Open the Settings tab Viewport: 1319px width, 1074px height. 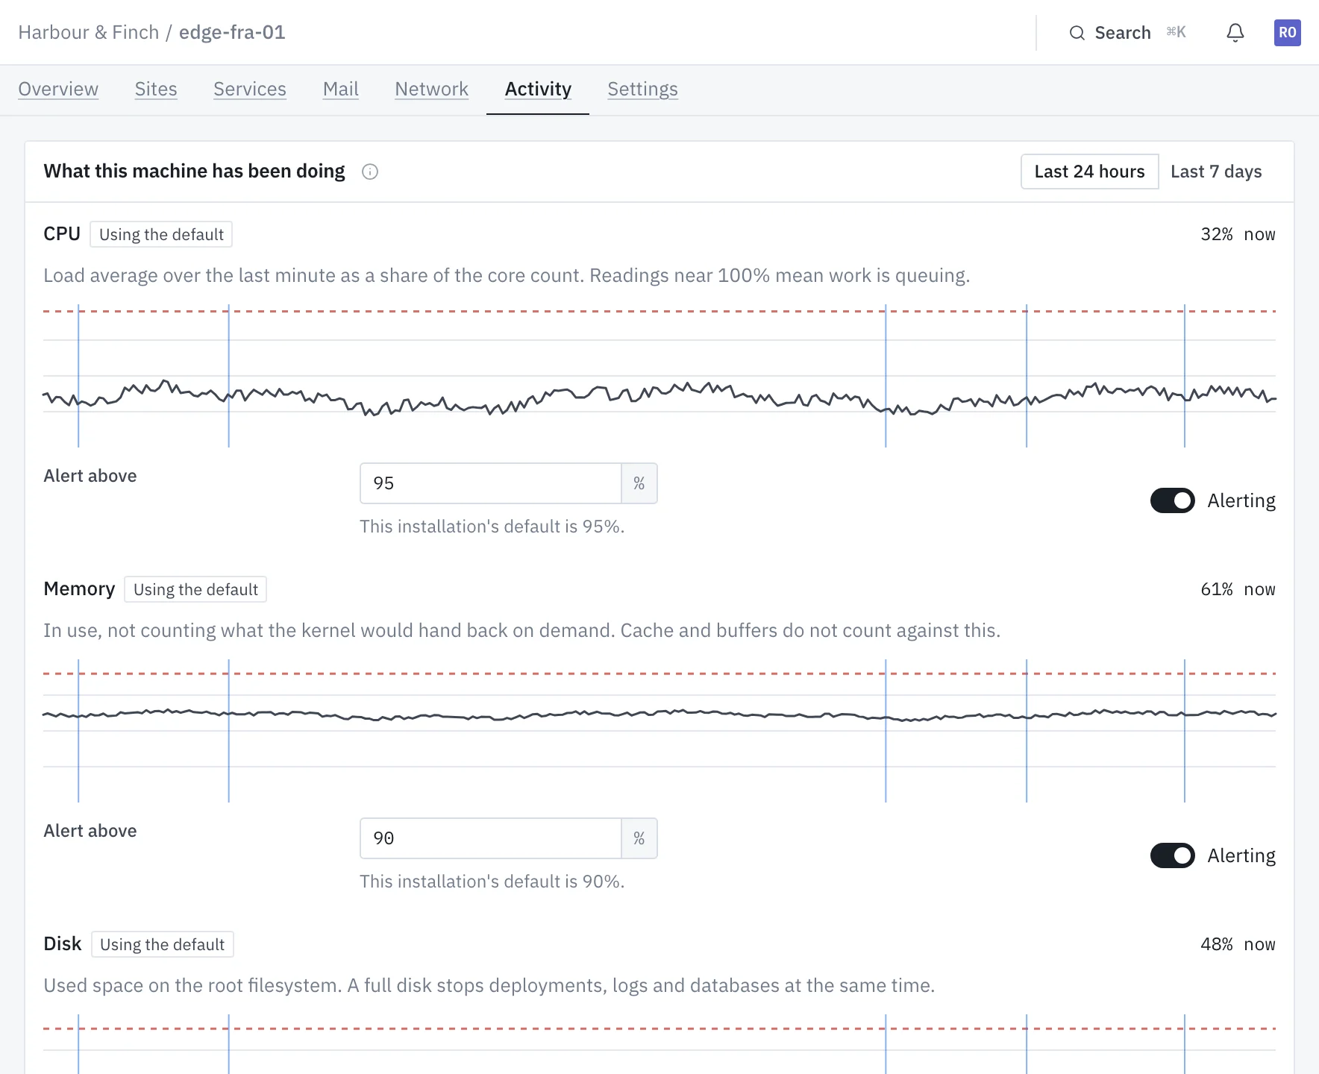click(642, 89)
